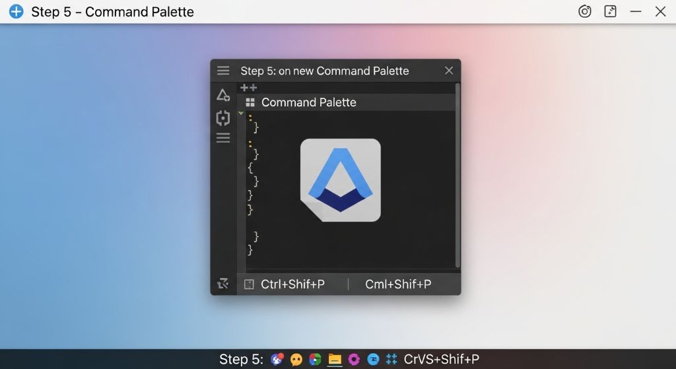Click the Cml+Shif+P shortcut label
This screenshot has height=369, width=676.
click(x=398, y=285)
